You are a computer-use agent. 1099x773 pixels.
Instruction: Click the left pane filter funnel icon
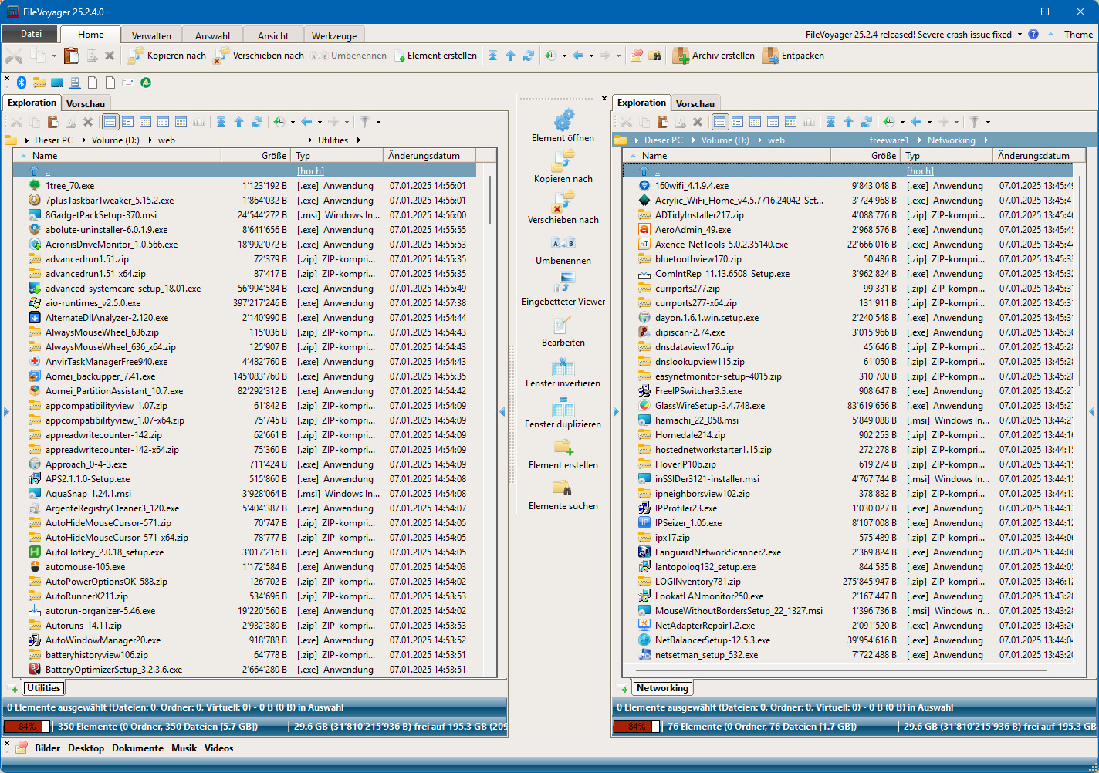[365, 122]
